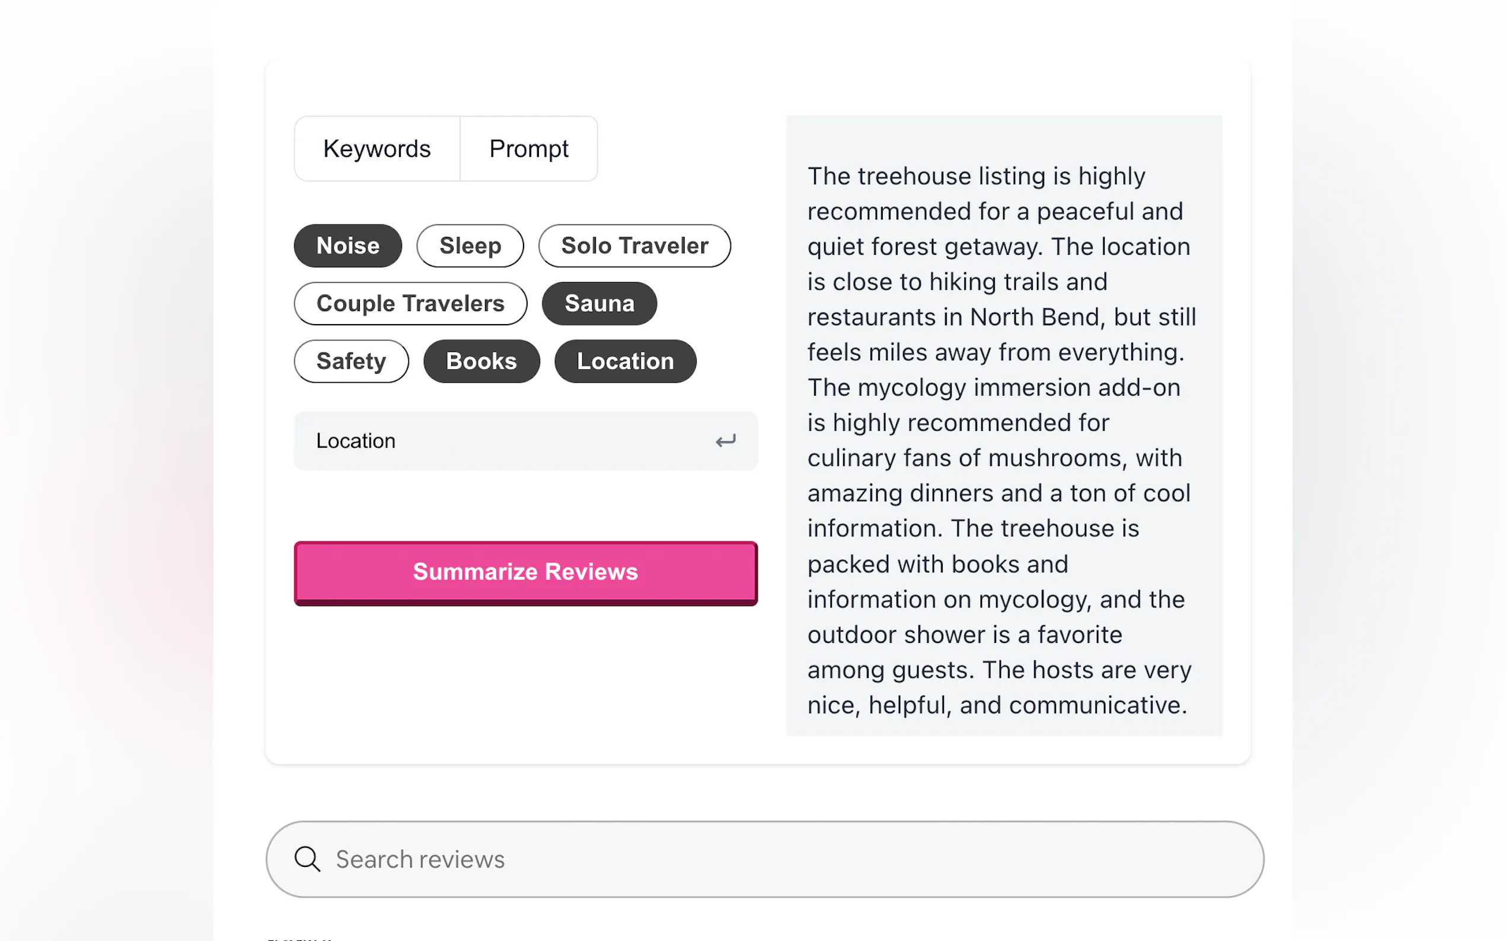Deselect the Noise keyword chip
Viewport: 1506px width, 941px height.
(347, 246)
